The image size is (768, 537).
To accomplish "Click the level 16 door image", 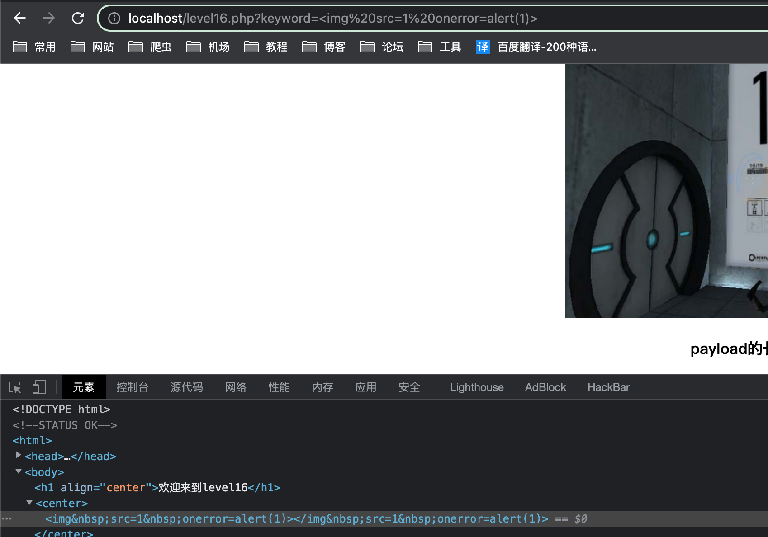I will pos(666,191).
